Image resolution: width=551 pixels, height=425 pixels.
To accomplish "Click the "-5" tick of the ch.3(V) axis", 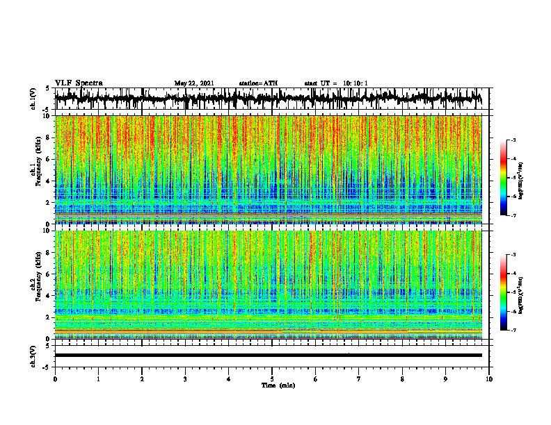I will pos(47,367).
